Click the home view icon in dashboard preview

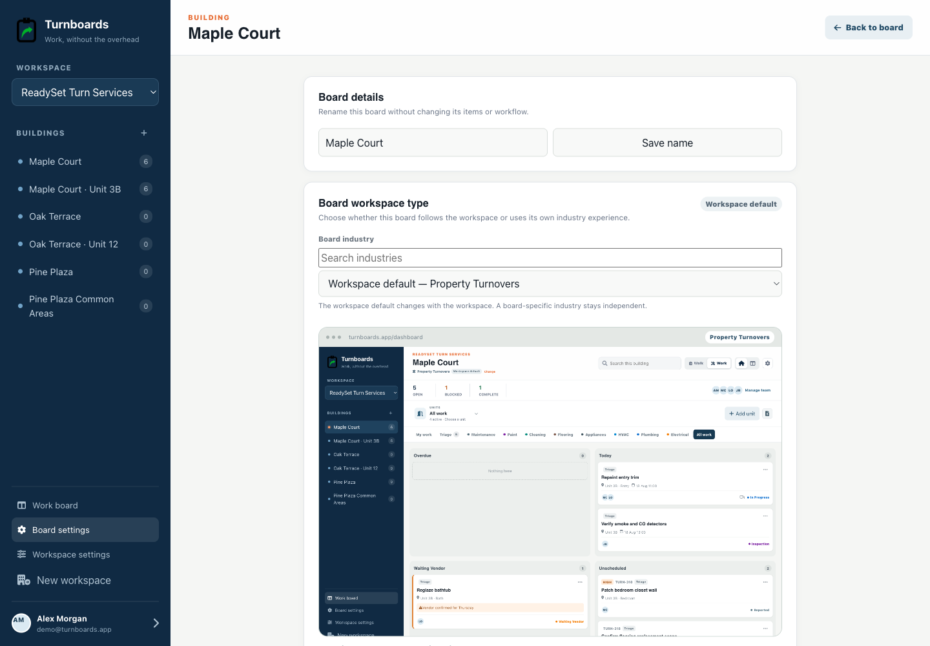(x=741, y=363)
